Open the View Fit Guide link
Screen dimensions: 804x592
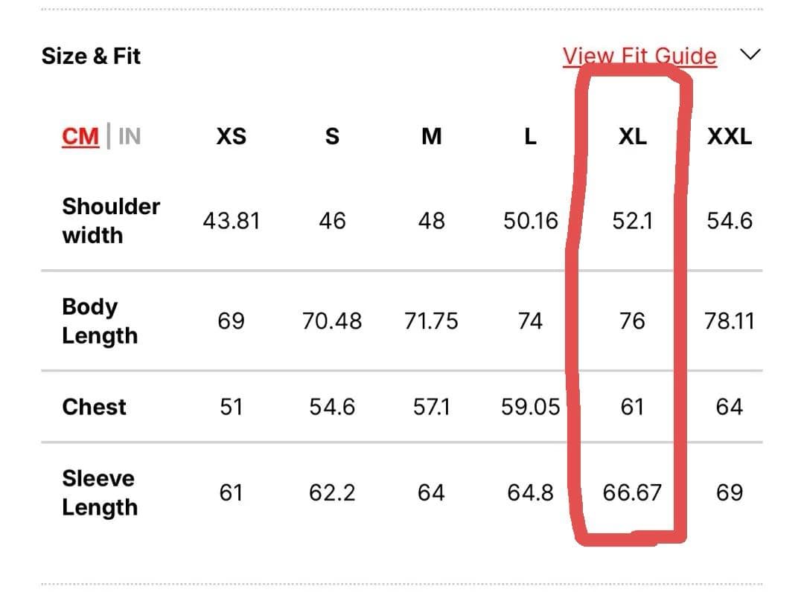[639, 56]
